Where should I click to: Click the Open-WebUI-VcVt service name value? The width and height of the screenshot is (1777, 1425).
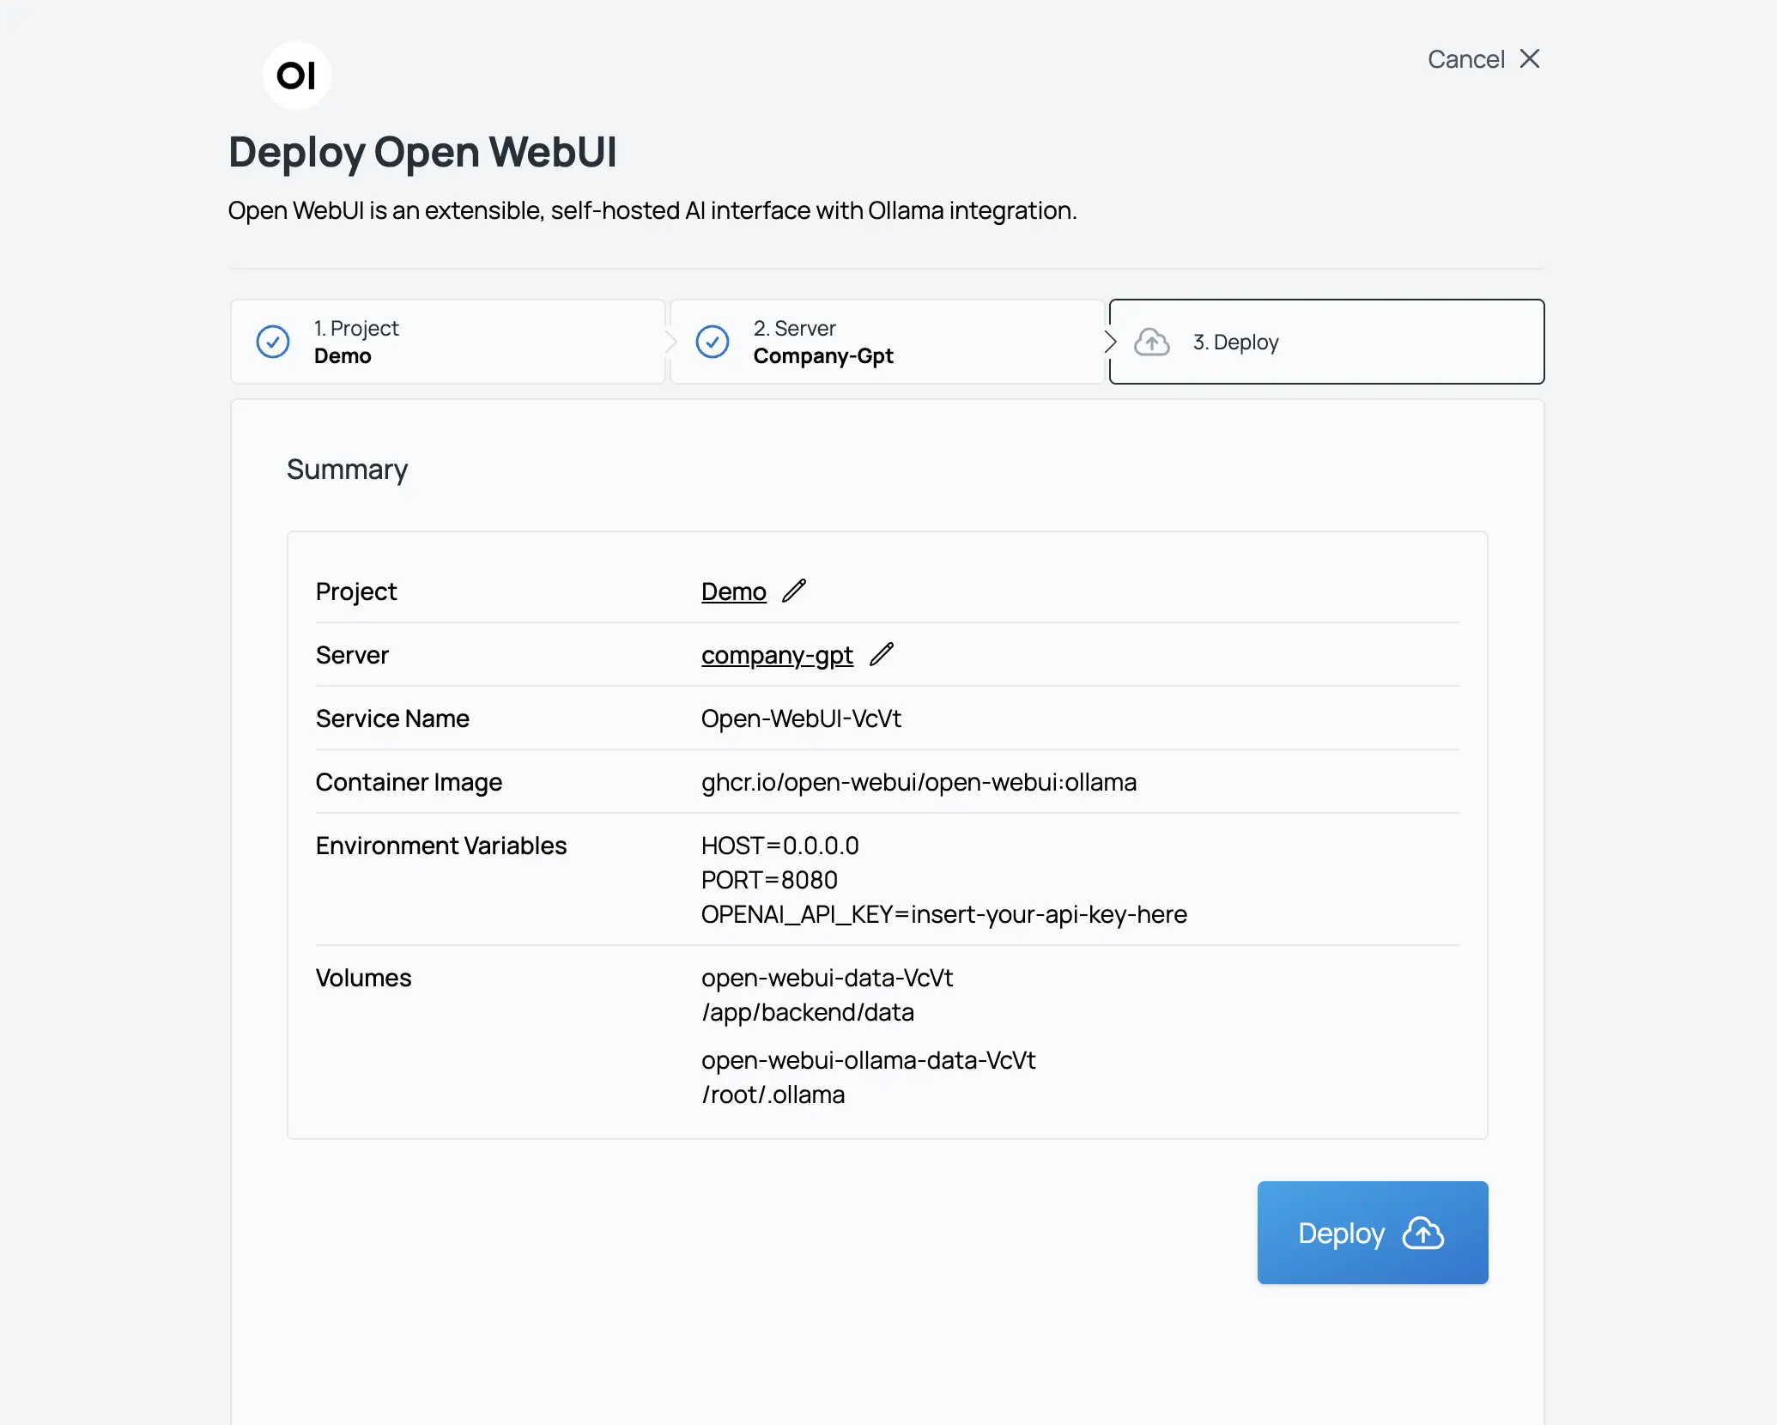point(801,719)
